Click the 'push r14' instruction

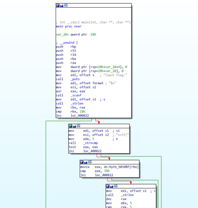[66, 55]
